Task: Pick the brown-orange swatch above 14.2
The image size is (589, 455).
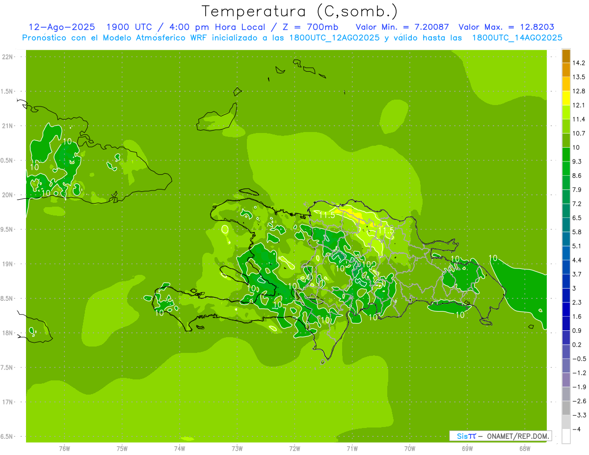Action: [566, 56]
